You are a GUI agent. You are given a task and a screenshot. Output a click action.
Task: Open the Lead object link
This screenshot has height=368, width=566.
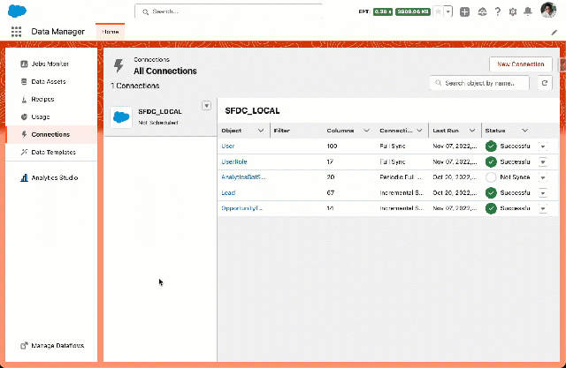point(228,192)
